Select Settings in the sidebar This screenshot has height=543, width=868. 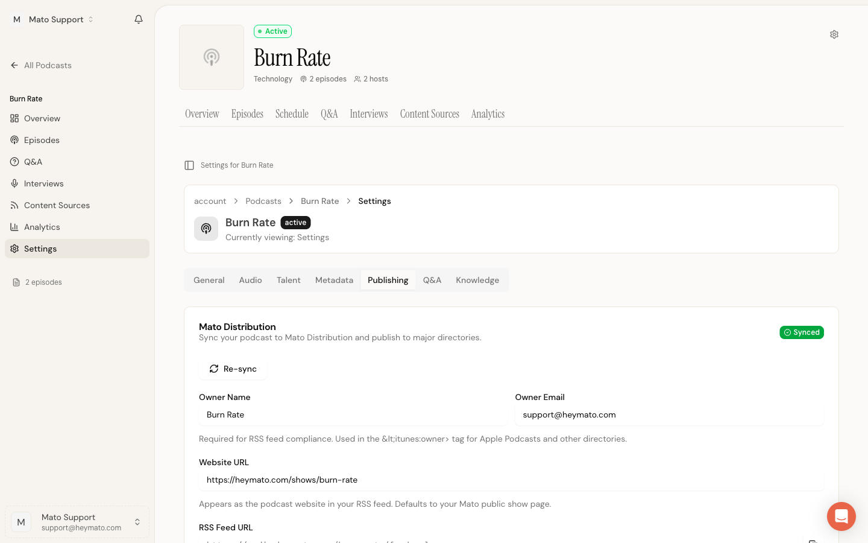click(77, 249)
